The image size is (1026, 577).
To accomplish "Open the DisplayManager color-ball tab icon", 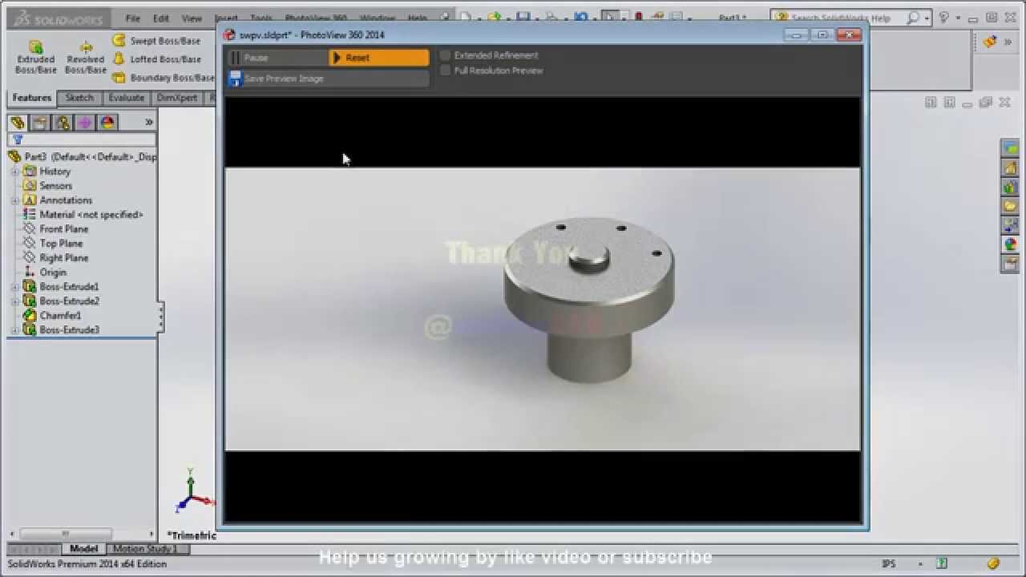I will (107, 123).
